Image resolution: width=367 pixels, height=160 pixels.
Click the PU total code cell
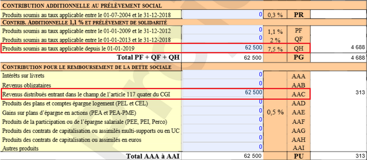[298, 156]
